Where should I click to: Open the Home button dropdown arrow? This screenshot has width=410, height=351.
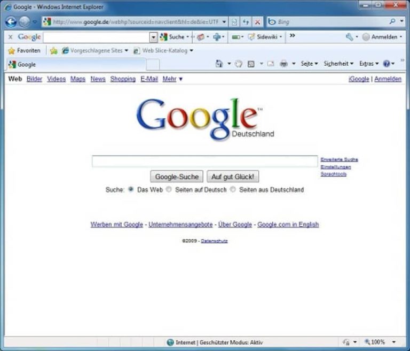pos(229,64)
